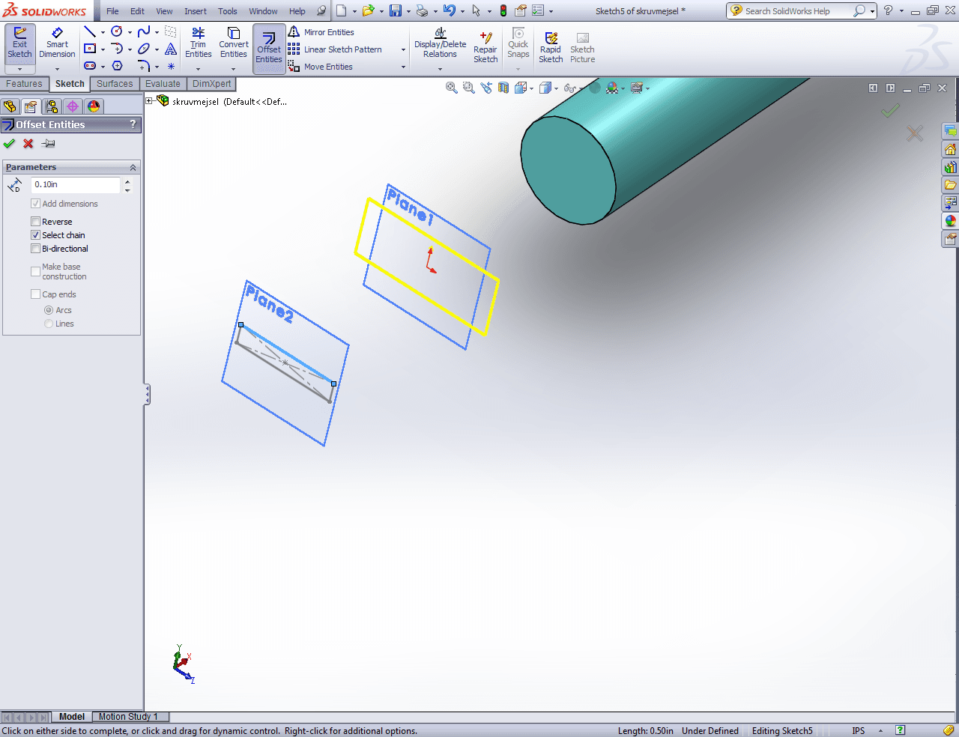Viewport: 959px width, 737px height.
Task: Open the Display/Delete Relations dropdown arrow
Action: click(x=440, y=69)
